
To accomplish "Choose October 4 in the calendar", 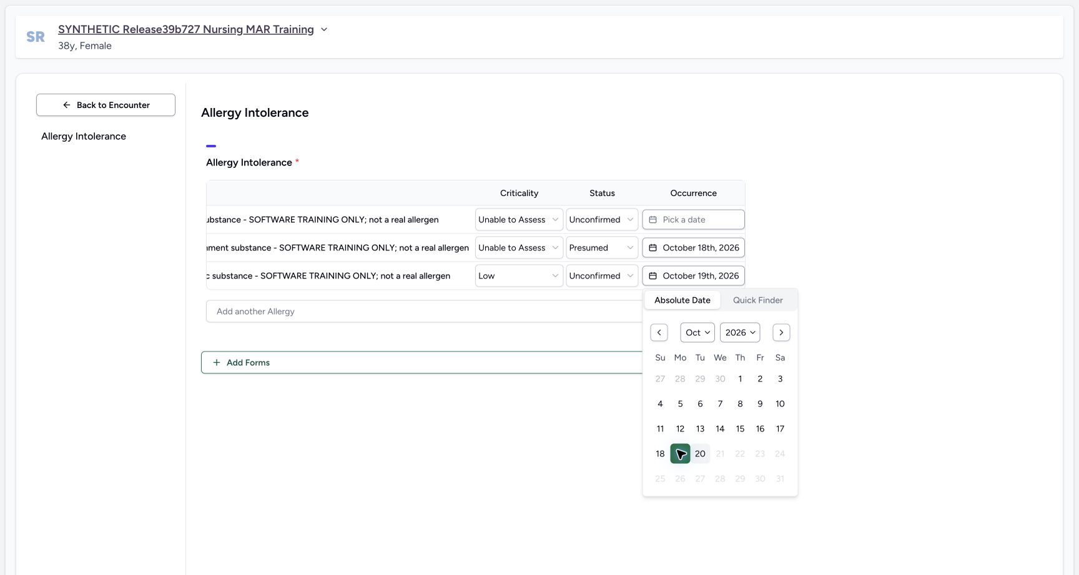I will point(660,404).
